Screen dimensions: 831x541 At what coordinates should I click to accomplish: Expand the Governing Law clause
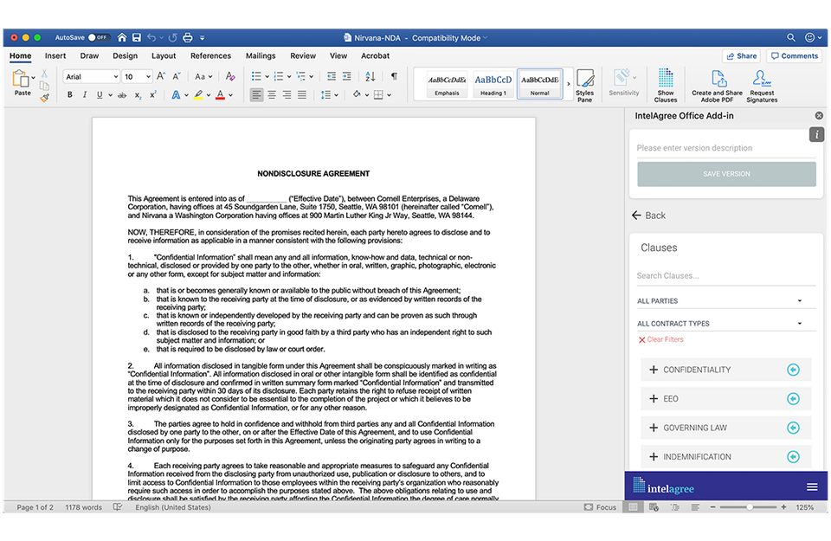pyautogui.click(x=654, y=428)
